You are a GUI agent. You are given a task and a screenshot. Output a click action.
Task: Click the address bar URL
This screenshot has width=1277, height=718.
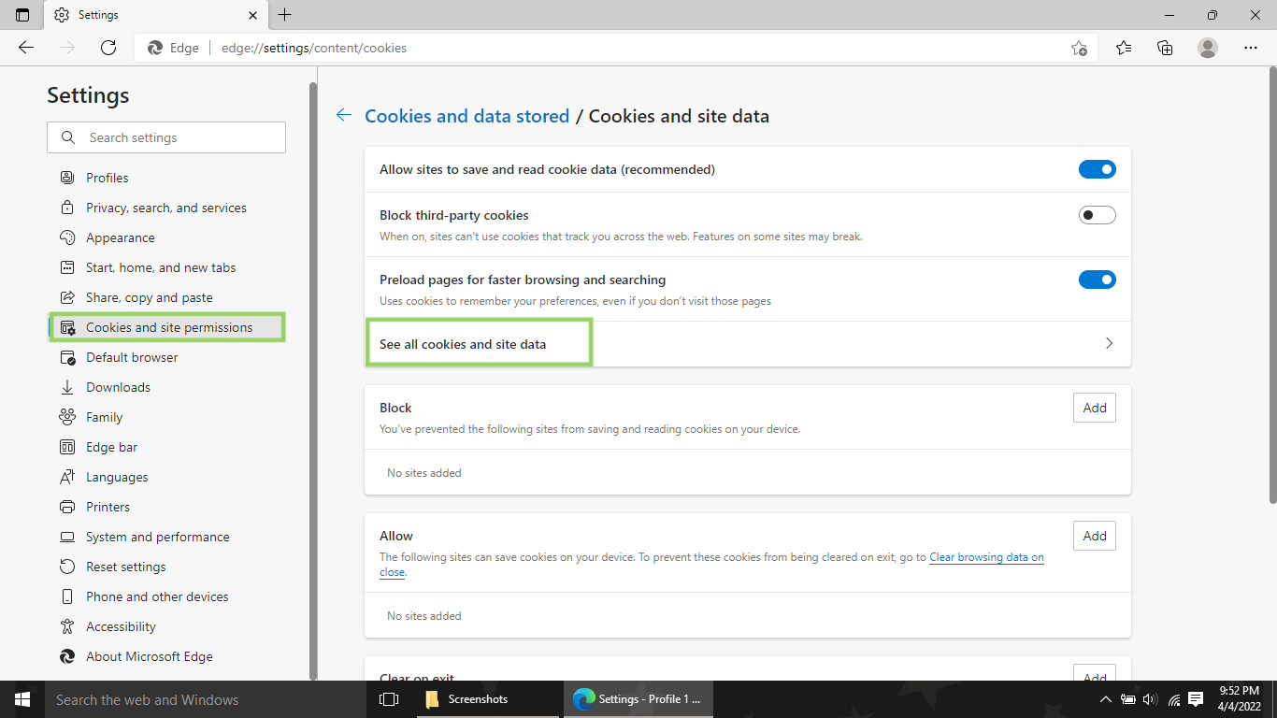[x=314, y=48]
